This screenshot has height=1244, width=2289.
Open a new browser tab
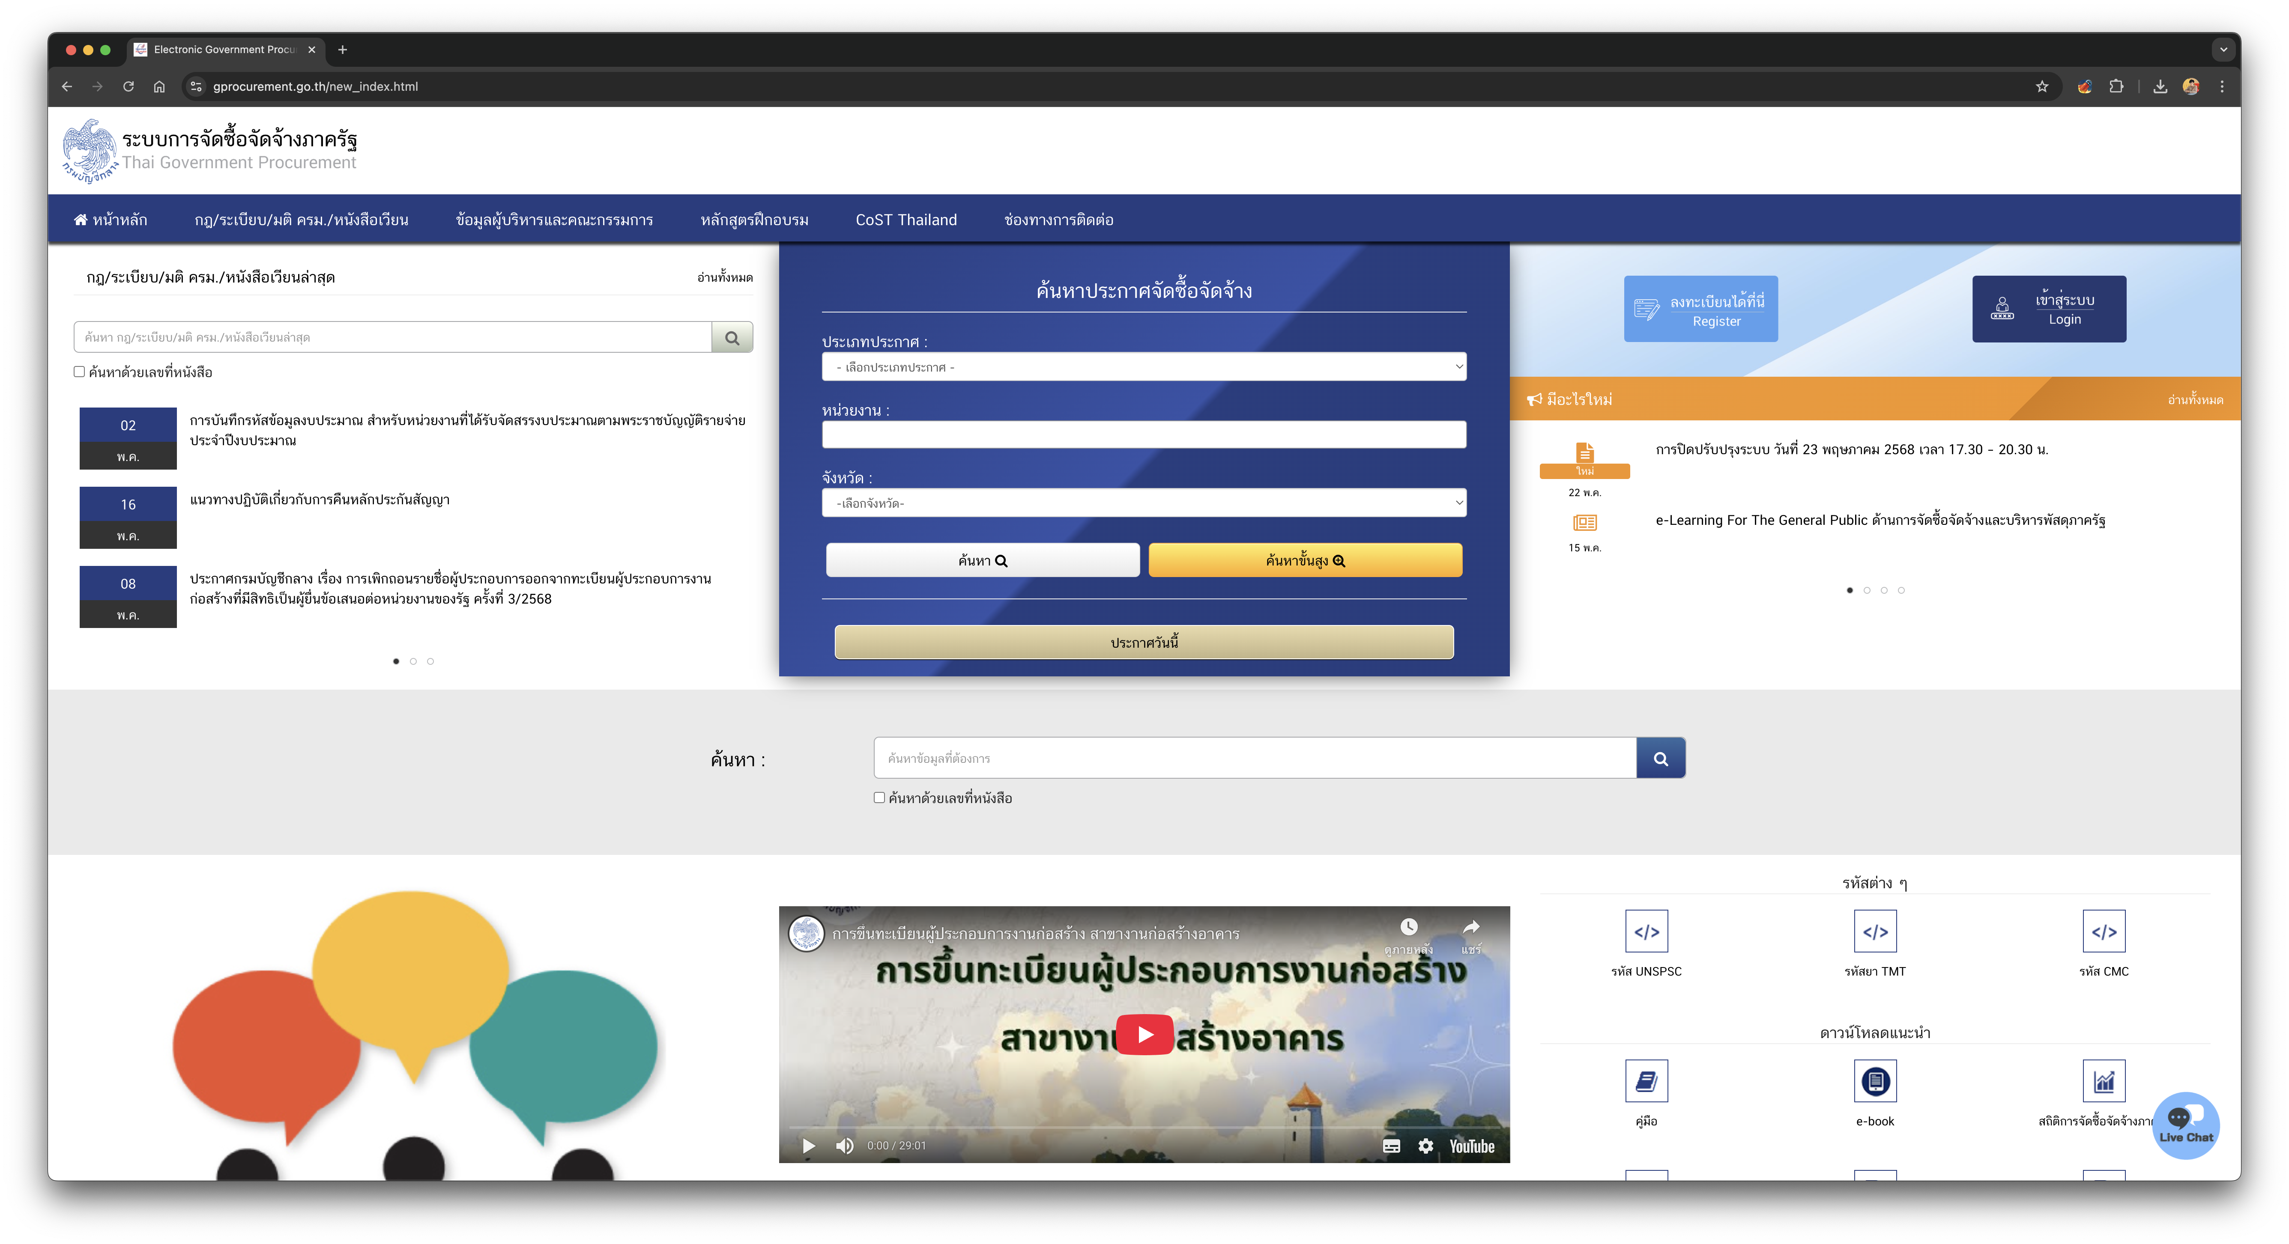click(x=342, y=50)
